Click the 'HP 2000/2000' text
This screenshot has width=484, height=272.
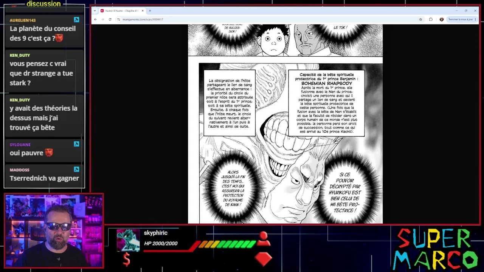pyautogui.click(x=161, y=244)
